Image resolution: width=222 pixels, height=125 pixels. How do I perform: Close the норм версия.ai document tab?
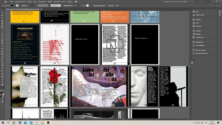(41, 9)
